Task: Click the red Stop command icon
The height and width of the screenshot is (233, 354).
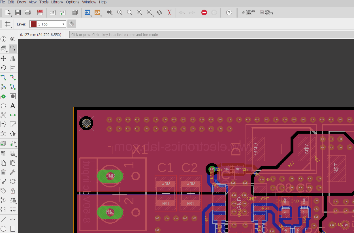Action: coord(204,12)
